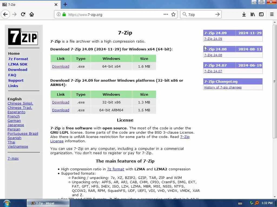Switch language to Chinese Simpl.
This screenshot has height=207, width=277.
20,103
